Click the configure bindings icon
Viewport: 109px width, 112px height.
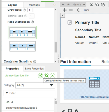pos(40,76)
